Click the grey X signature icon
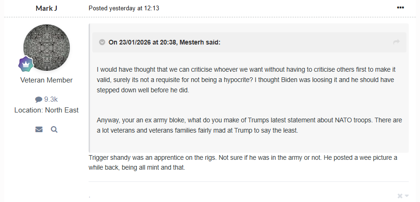Image resolution: width=420 pixels, height=202 pixels. point(400,196)
